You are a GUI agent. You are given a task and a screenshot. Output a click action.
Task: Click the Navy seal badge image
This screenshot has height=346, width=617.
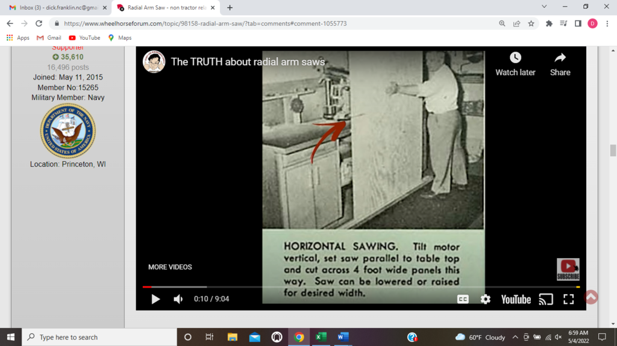coord(67,131)
